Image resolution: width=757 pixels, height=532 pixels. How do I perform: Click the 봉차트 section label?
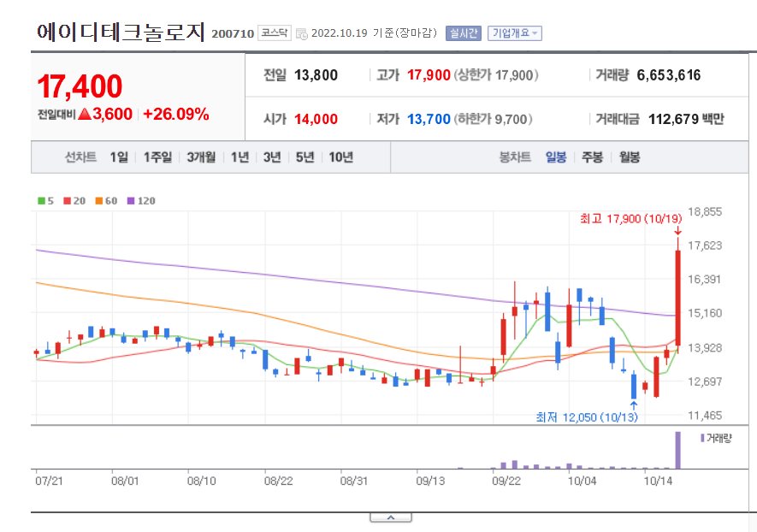(x=515, y=157)
